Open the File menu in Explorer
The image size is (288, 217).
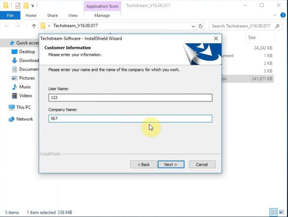[x=10, y=15]
